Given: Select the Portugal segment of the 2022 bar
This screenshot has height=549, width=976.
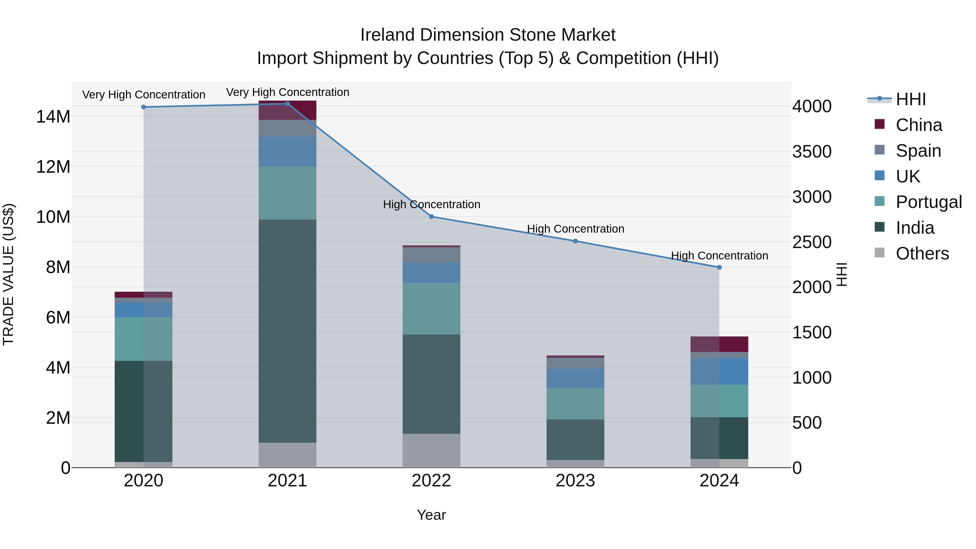Looking at the screenshot, I should (431, 309).
